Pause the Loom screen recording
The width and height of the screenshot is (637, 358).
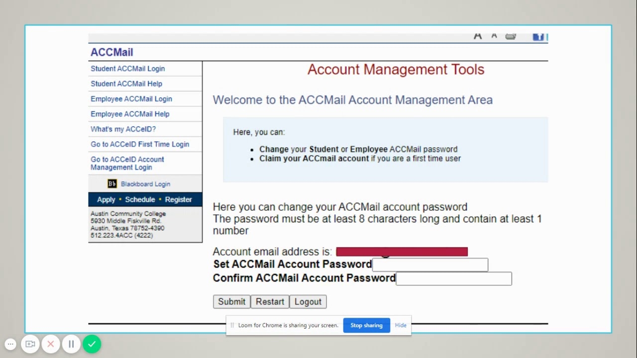(71, 344)
